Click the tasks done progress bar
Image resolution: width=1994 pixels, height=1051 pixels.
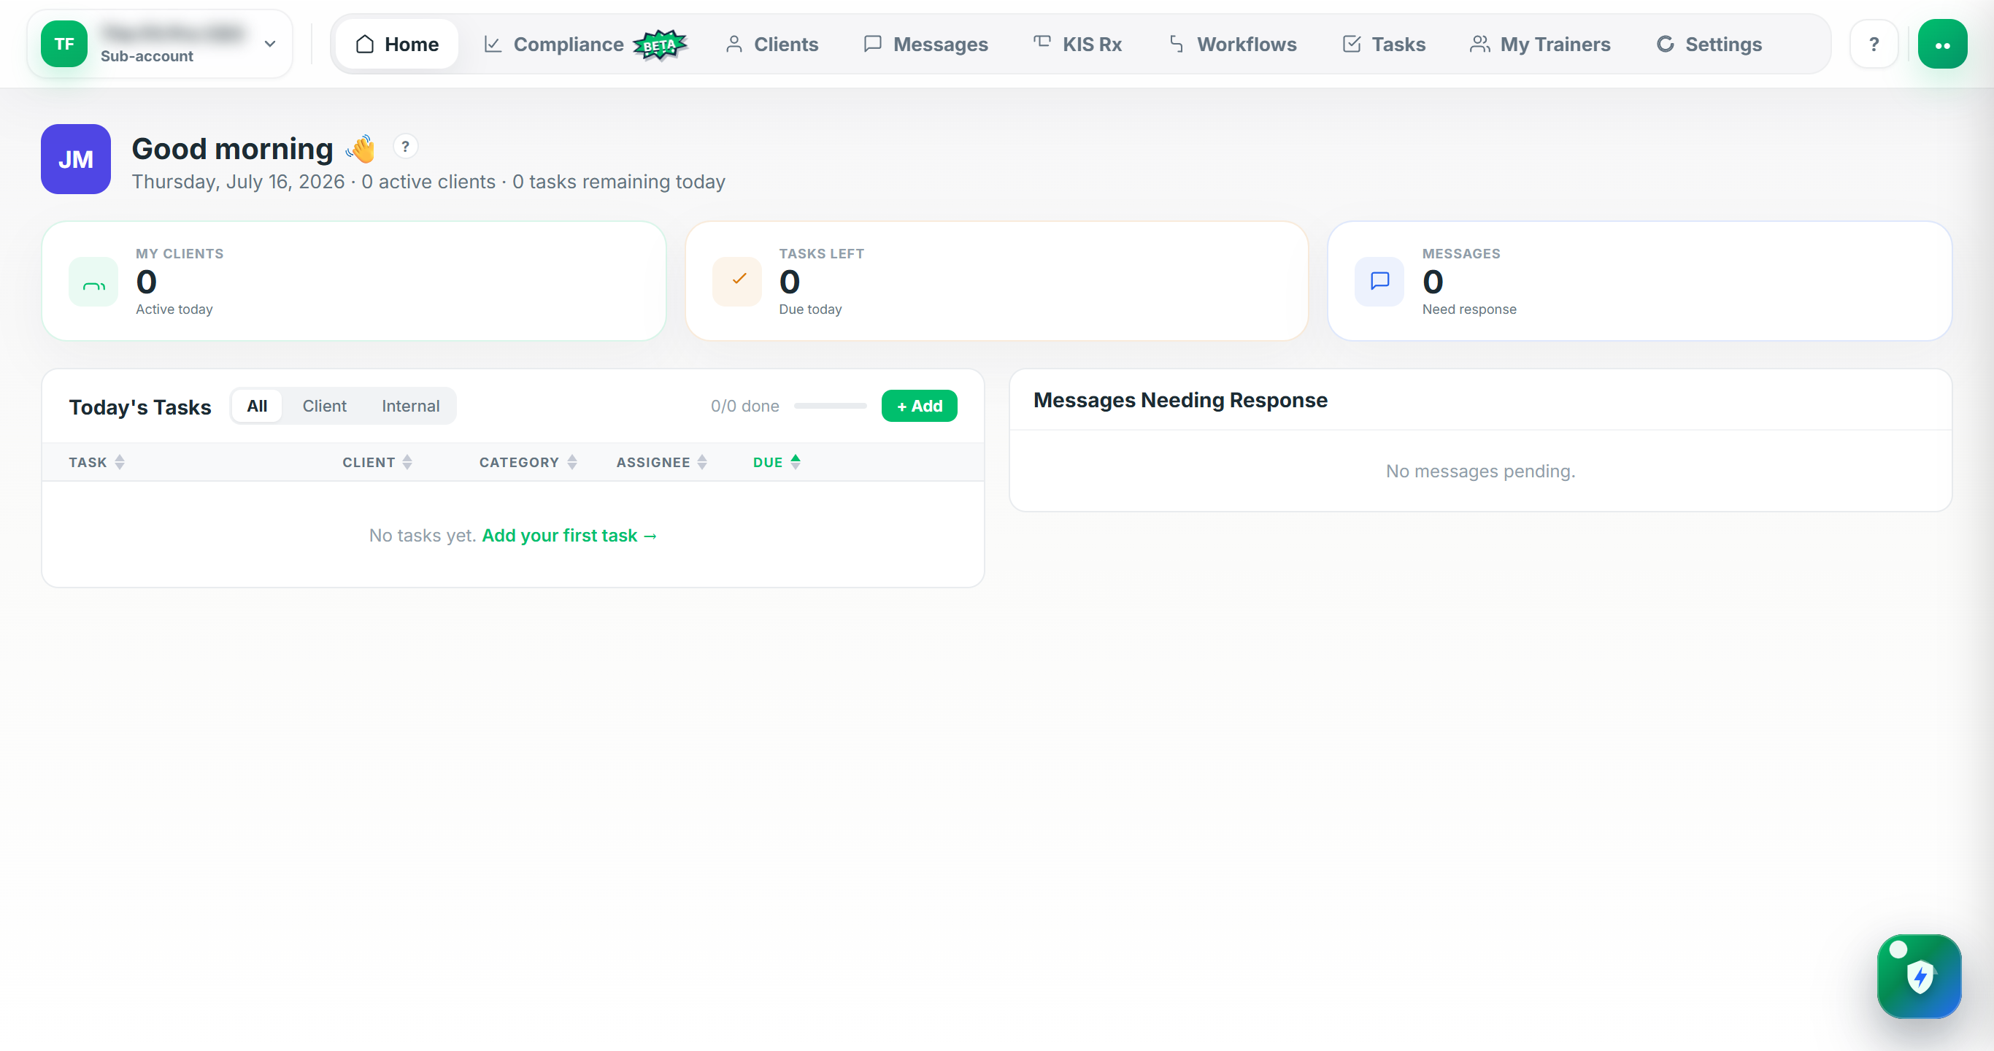[x=830, y=406]
